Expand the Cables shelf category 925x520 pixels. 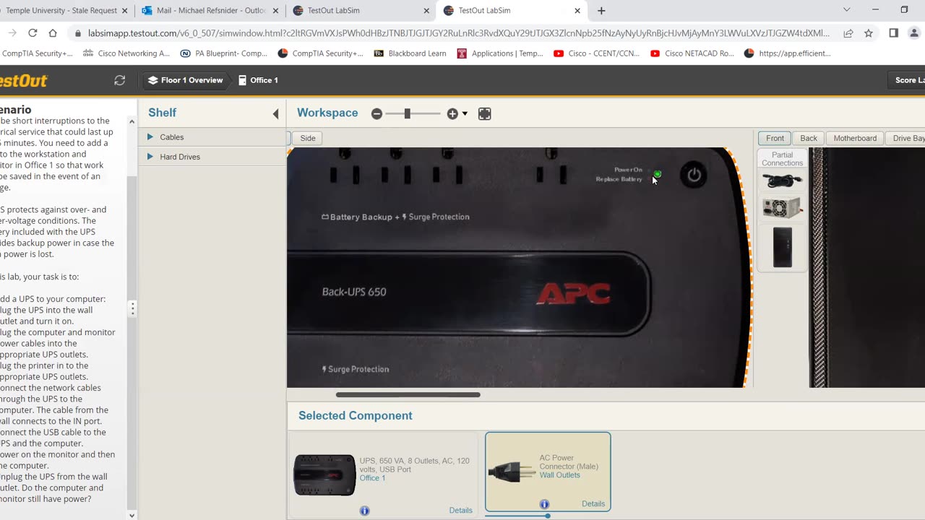(150, 137)
